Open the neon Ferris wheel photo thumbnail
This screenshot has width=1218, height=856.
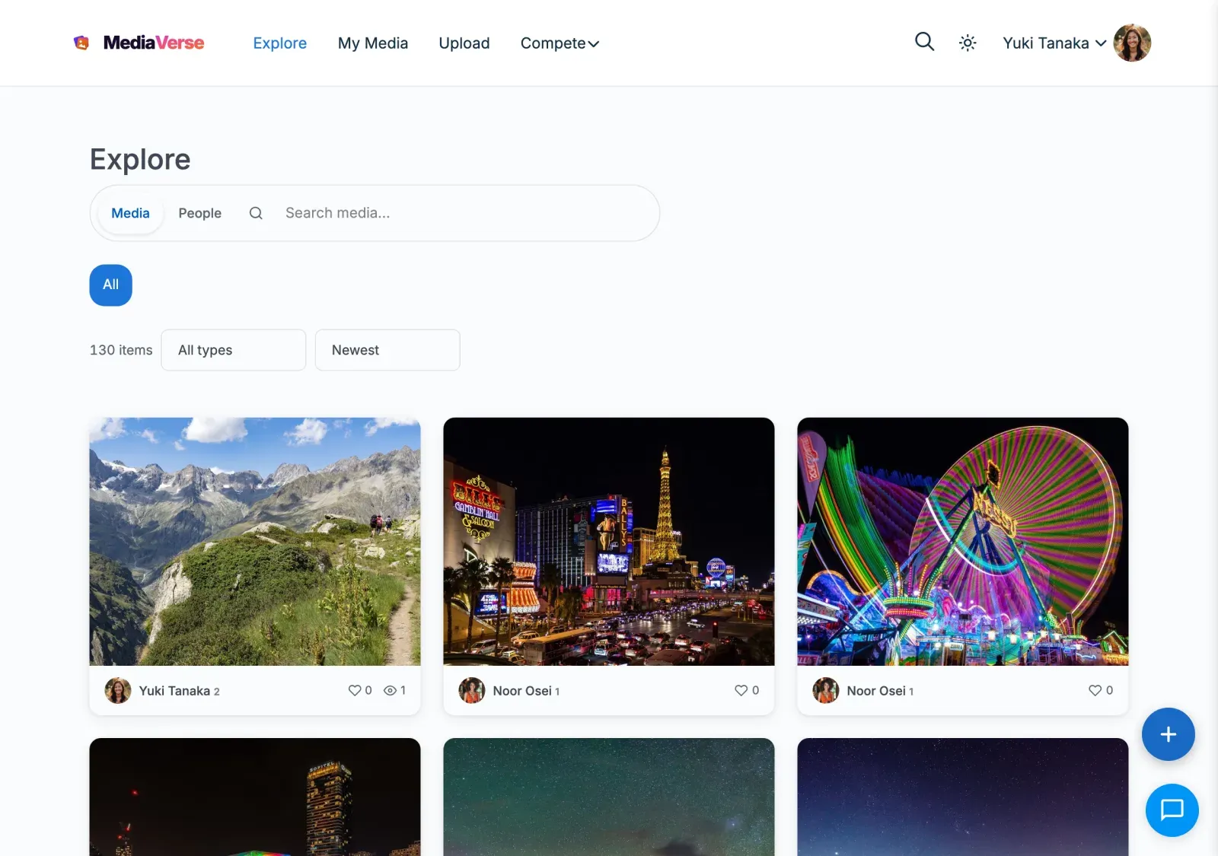coord(963,542)
